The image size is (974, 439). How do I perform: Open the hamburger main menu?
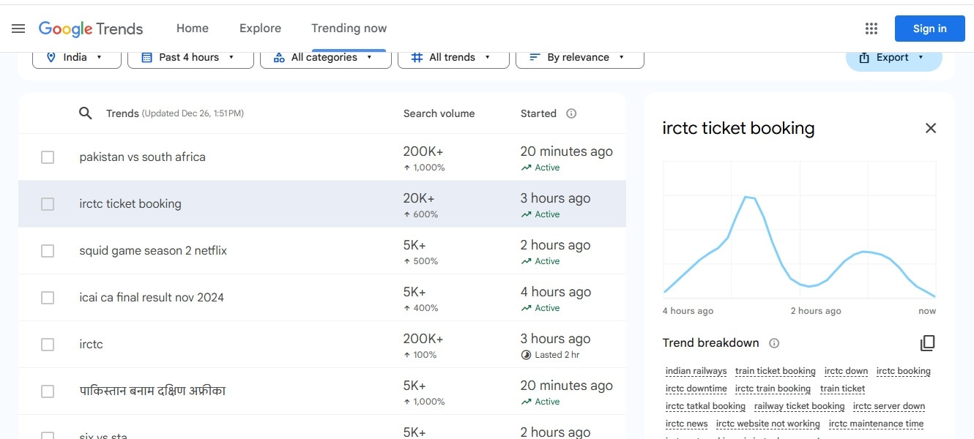tap(18, 29)
